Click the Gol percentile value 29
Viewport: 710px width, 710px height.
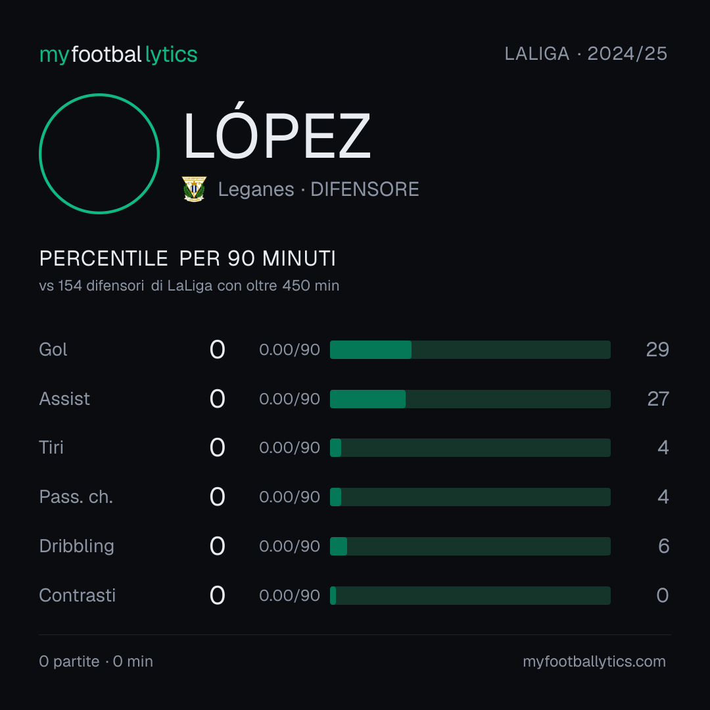click(x=657, y=350)
